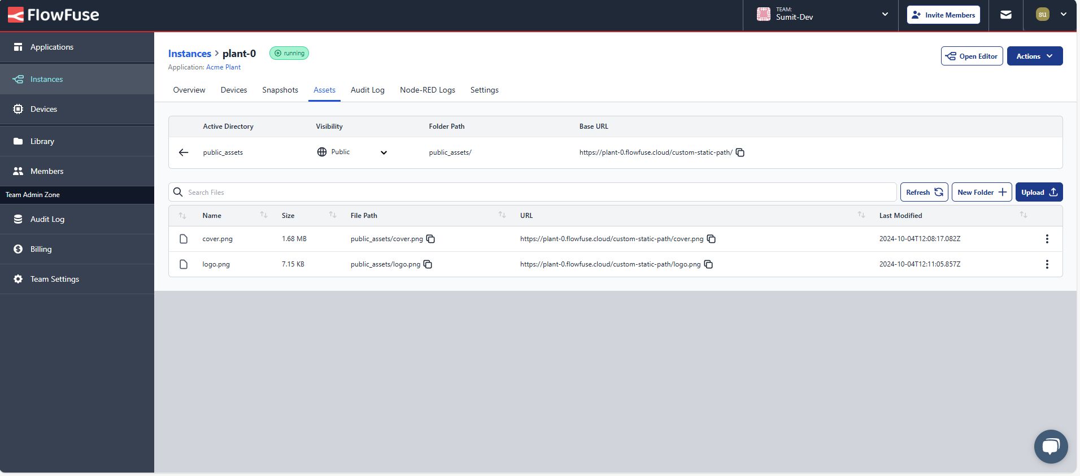Open Devices in the sidebar
Screen dimensions: 1080x476
[77, 109]
